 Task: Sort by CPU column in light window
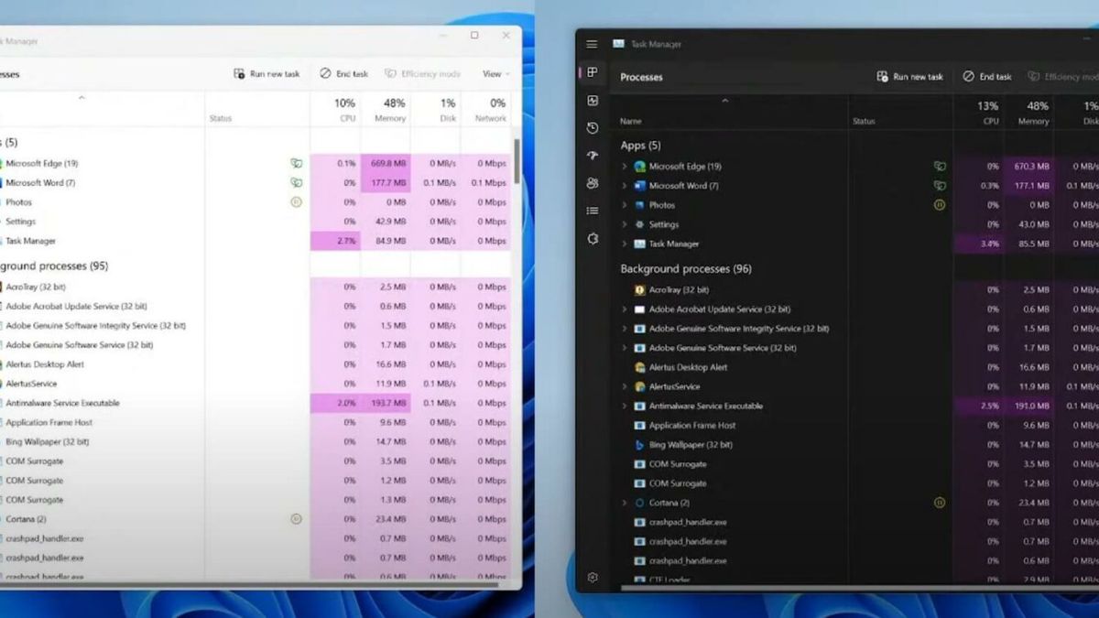[335, 110]
